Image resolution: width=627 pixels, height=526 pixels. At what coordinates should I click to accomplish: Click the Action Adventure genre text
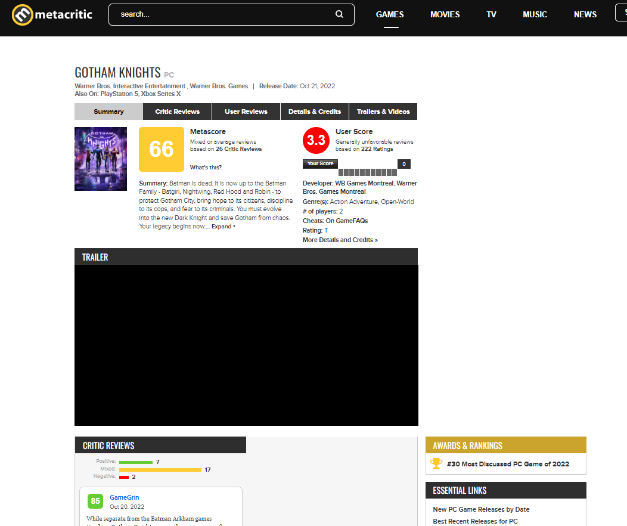(354, 202)
